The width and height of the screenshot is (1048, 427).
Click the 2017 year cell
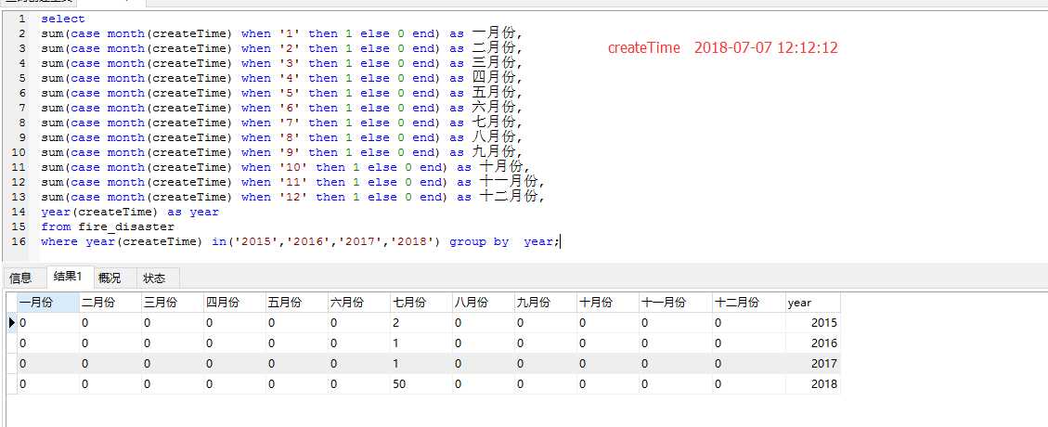tap(813, 364)
